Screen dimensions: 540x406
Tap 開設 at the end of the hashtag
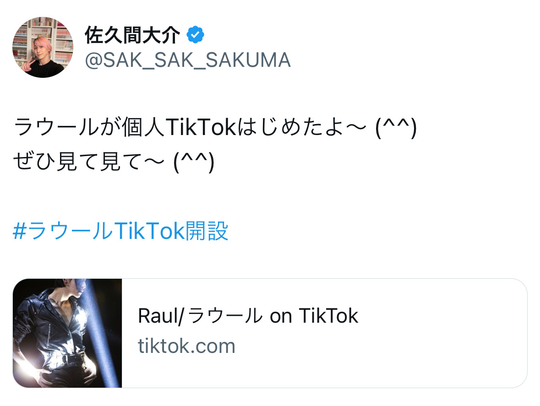click(x=207, y=231)
